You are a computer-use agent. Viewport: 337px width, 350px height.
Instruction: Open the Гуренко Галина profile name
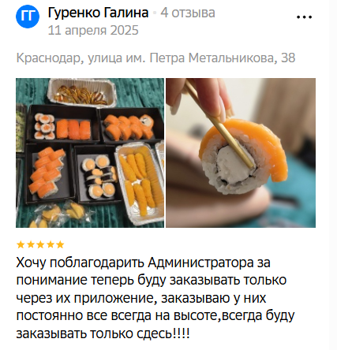pyautogui.click(x=98, y=13)
